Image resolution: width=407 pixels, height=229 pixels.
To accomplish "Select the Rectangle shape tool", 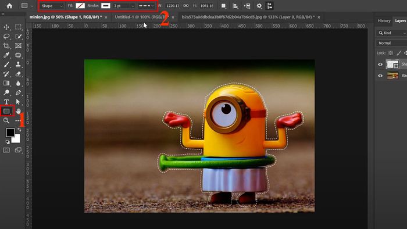I will 6,111.
